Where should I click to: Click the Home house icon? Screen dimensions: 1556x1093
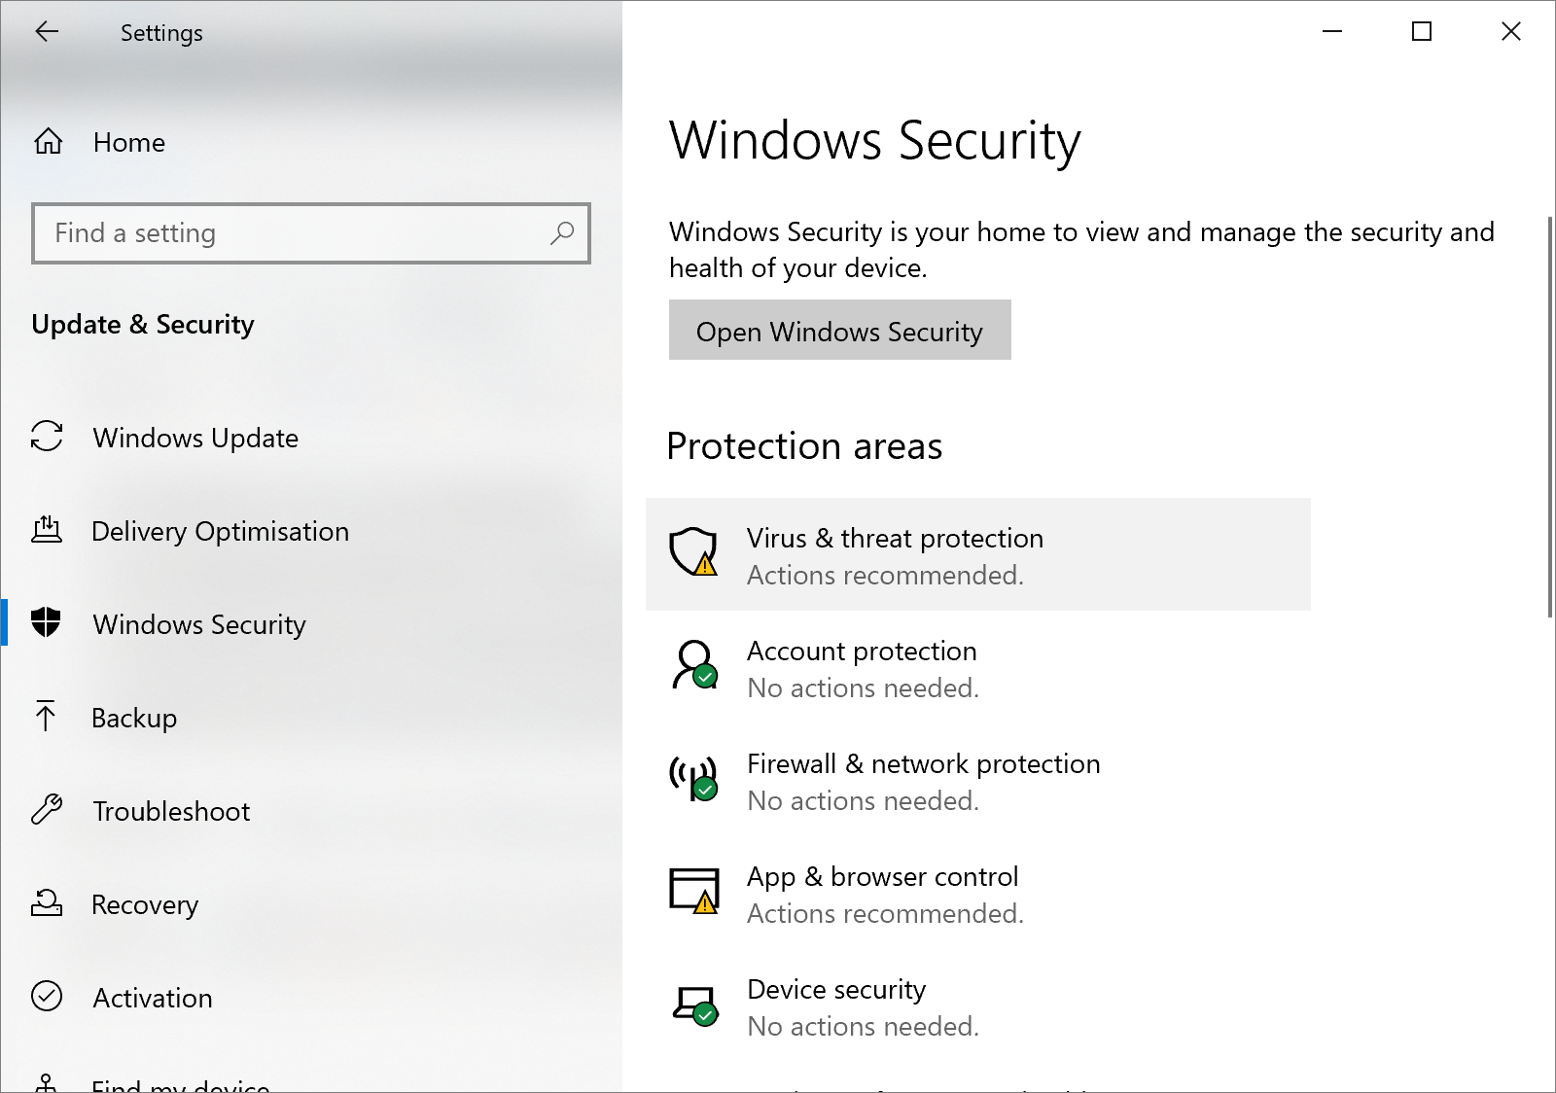49,142
